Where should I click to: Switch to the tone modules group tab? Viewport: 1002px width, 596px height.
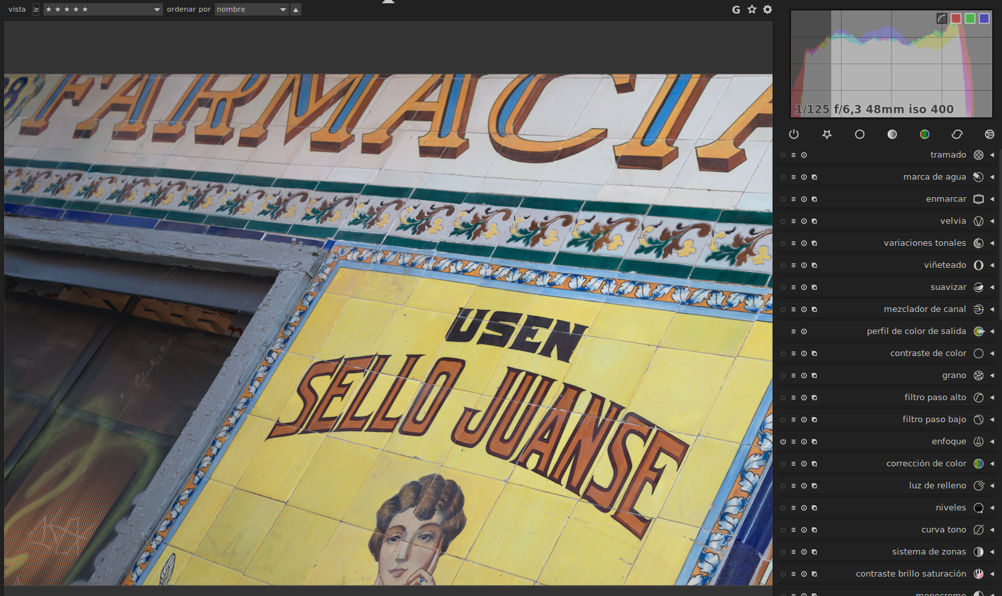(892, 134)
